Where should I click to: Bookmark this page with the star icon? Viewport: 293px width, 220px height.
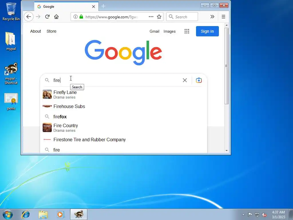tap(159, 17)
